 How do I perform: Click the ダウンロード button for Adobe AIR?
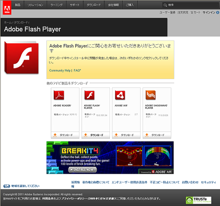[126, 135]
